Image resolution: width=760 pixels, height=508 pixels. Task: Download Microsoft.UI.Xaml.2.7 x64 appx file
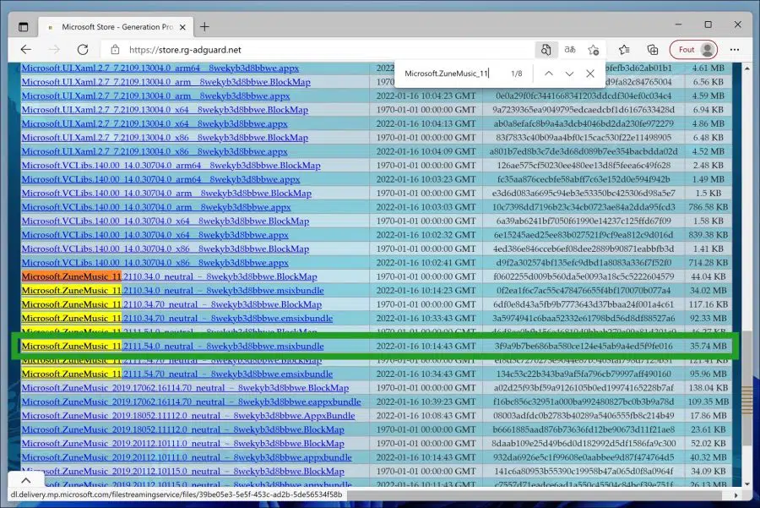point(155,123)
